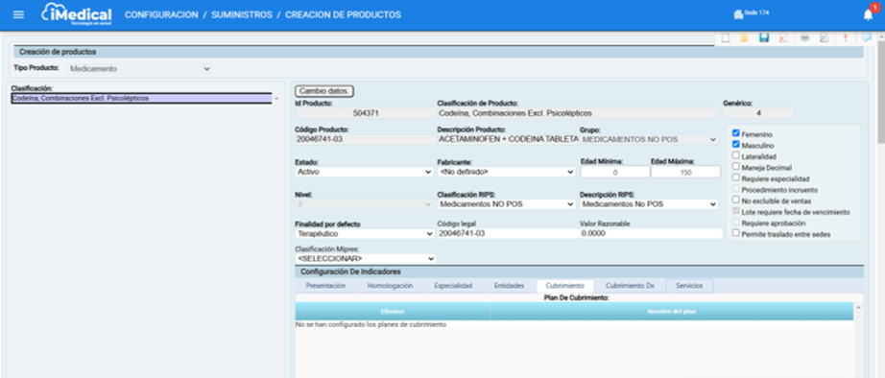Click the document search preview icon
This screenshot has width=885, height=378.
tap(824, 37)
